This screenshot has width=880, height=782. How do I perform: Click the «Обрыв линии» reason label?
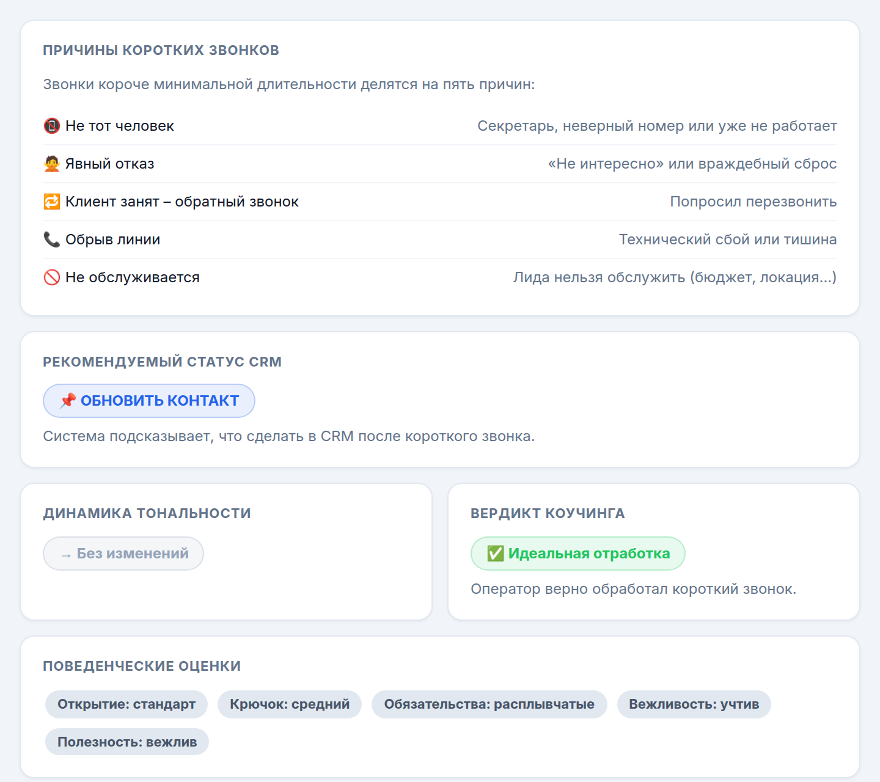113,239
